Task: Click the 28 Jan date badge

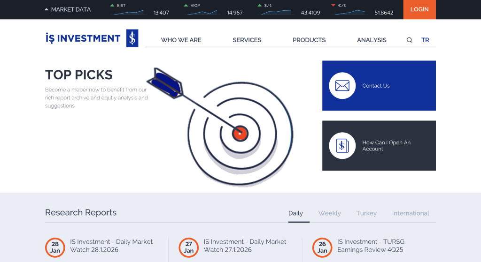Action: (55, 247)
